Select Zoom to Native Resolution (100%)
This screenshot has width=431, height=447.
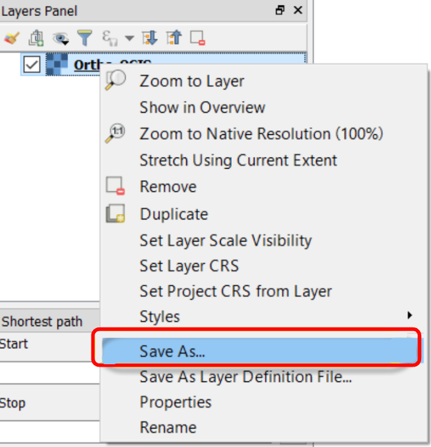click(x=261, y=134)
